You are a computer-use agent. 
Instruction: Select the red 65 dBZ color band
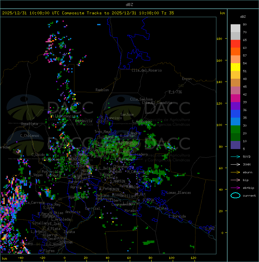pos(235,44)
